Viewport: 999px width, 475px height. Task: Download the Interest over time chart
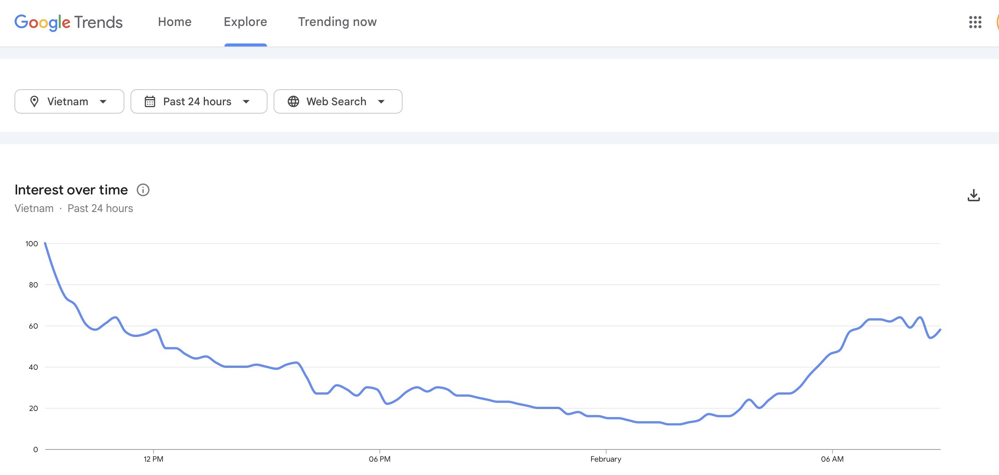point(973,195)
